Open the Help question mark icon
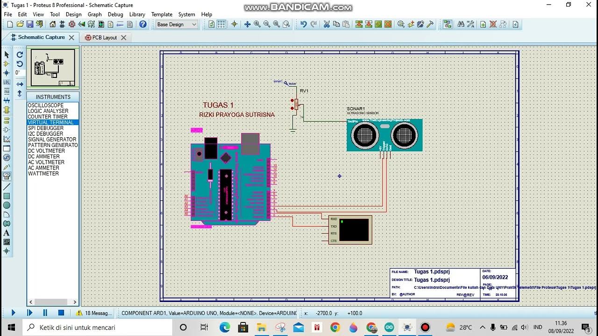The width and height of the screenshot is (598, 336). point(143,24)
